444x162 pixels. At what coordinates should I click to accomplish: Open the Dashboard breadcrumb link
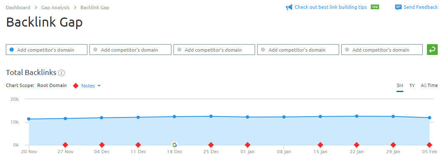18,7
